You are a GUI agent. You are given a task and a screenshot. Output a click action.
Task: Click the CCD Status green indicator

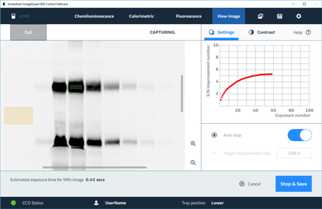coord(13,203)
